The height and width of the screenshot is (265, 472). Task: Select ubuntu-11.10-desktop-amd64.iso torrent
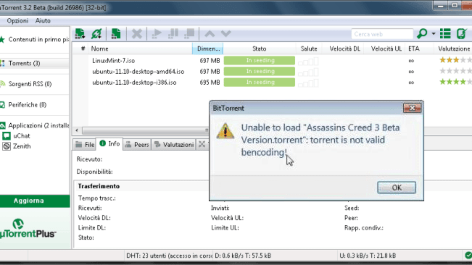[138, 71]
